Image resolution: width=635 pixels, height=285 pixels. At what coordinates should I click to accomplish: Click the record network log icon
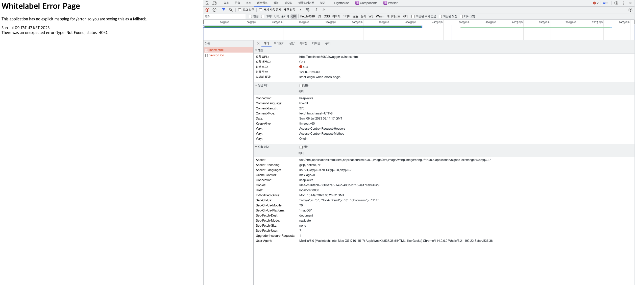(207, 10)
